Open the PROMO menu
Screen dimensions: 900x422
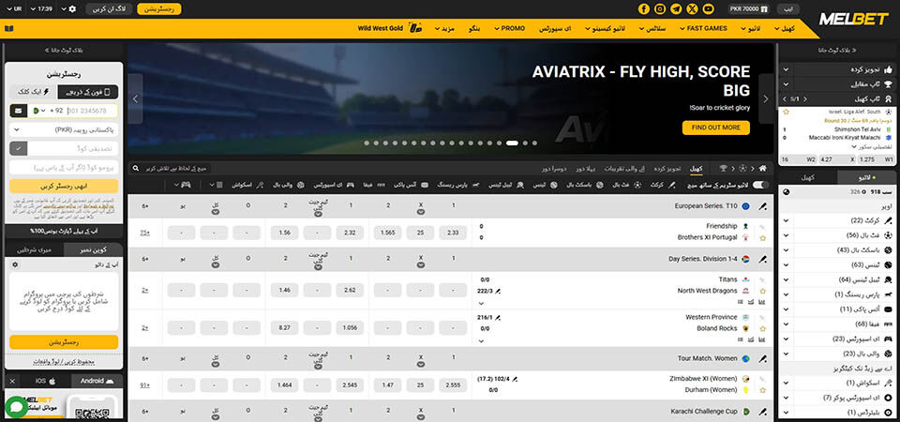click(508, 28)
